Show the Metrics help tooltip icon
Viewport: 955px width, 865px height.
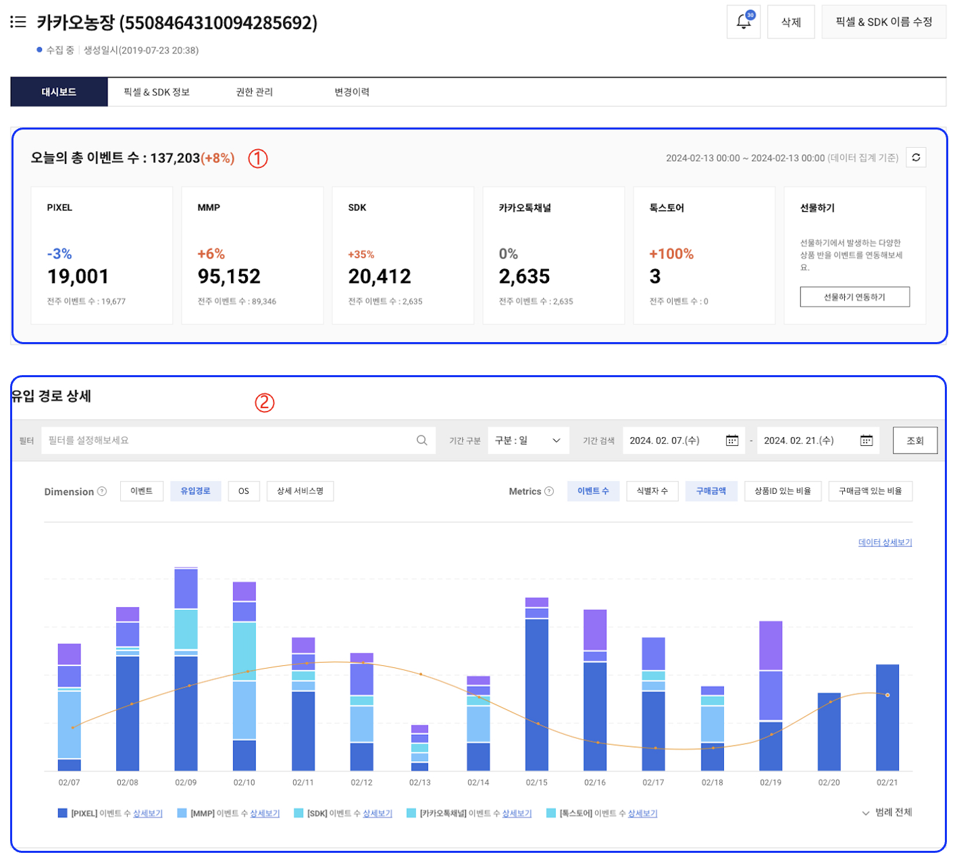(549, 491)
